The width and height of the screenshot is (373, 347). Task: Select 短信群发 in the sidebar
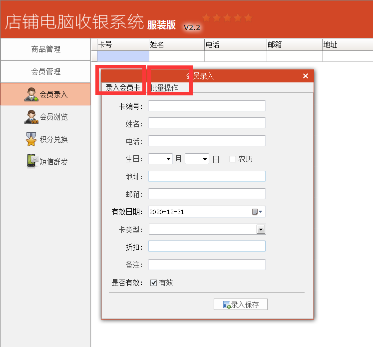click(x=45, y=161)
